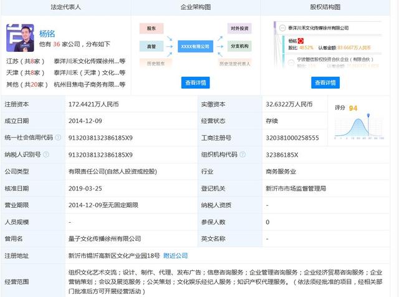Click the credit code value in the 统一社会信用代码 row
Screen dimensions: 399x297
click(100, 138)
